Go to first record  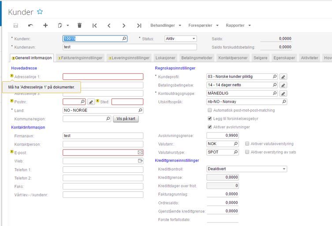(x=94, y=26)
